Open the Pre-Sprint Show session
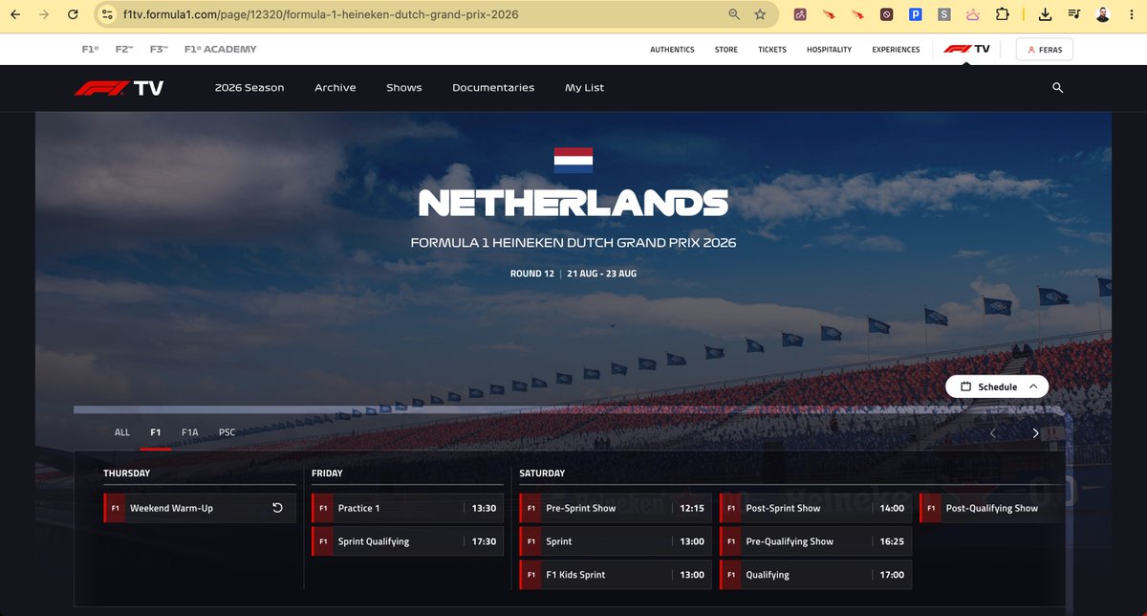 616,508
